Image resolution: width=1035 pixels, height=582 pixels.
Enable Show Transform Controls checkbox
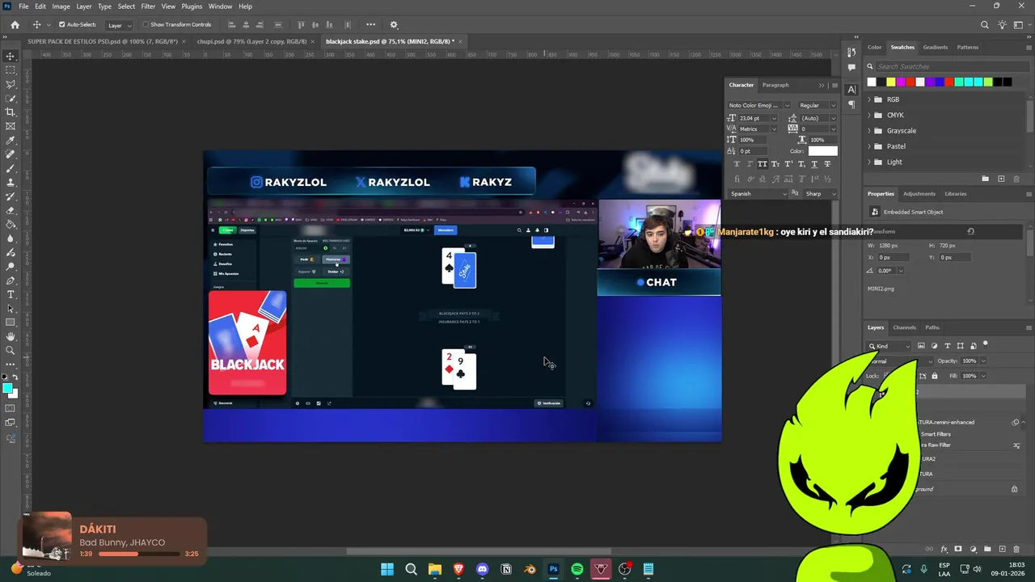146,24
